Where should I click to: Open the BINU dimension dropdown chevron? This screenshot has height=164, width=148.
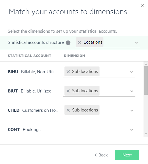click(132, 72)
